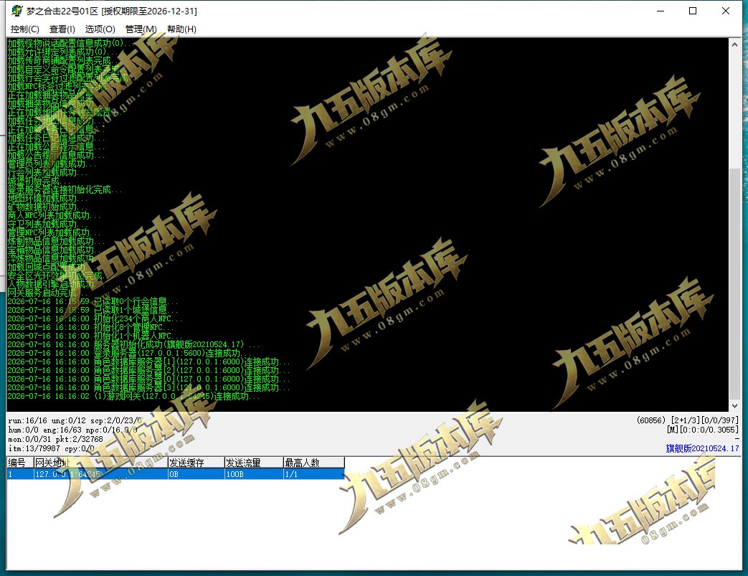Click log line 管理员列表加载成功

52,164
